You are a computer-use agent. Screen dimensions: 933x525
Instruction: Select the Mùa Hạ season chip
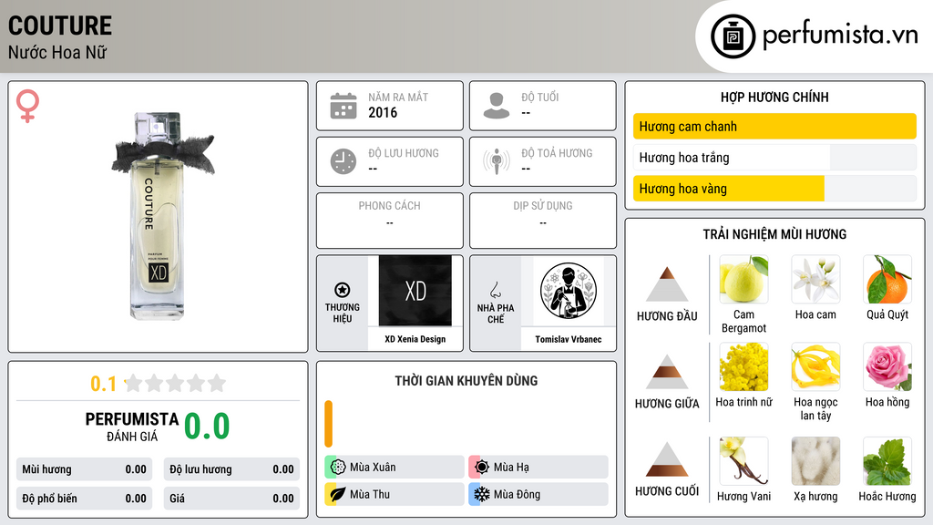pos(538,467)
